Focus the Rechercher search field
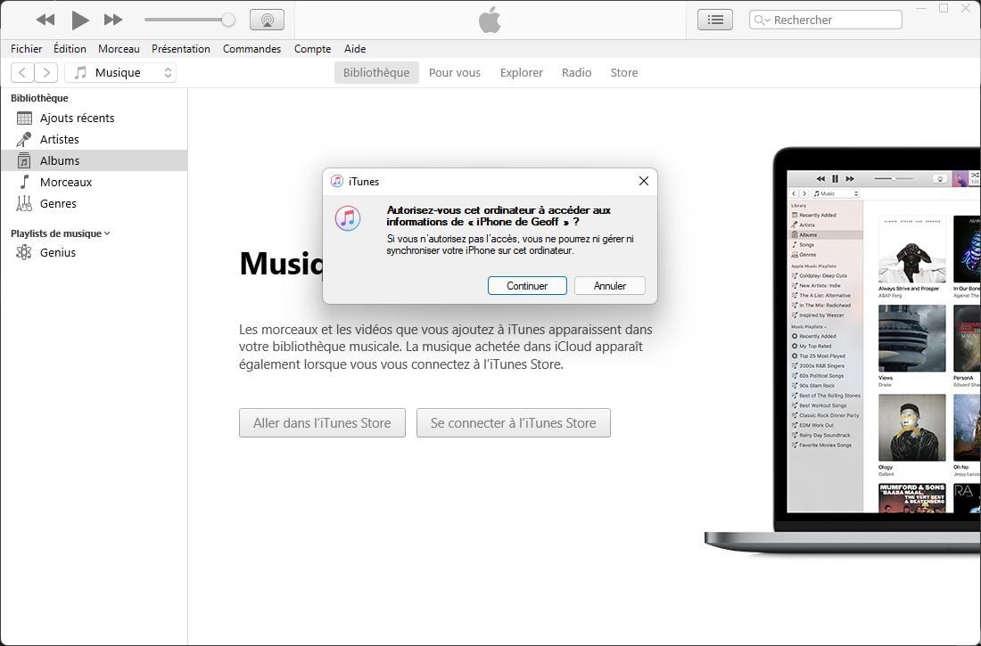This screenshot has width=981, height=646. tap(826, 20)
